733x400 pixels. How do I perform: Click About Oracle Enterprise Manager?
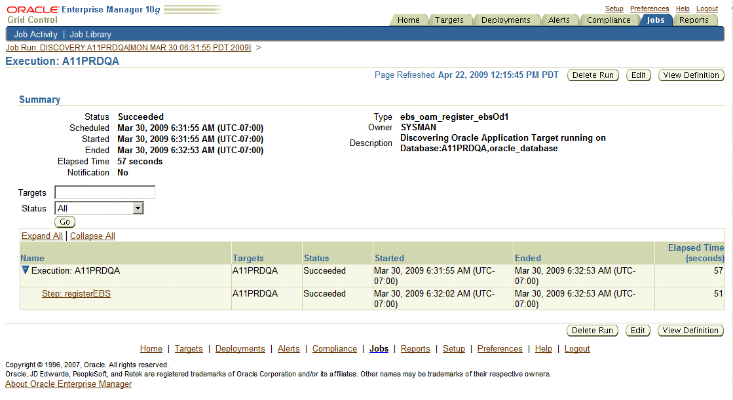68,384
